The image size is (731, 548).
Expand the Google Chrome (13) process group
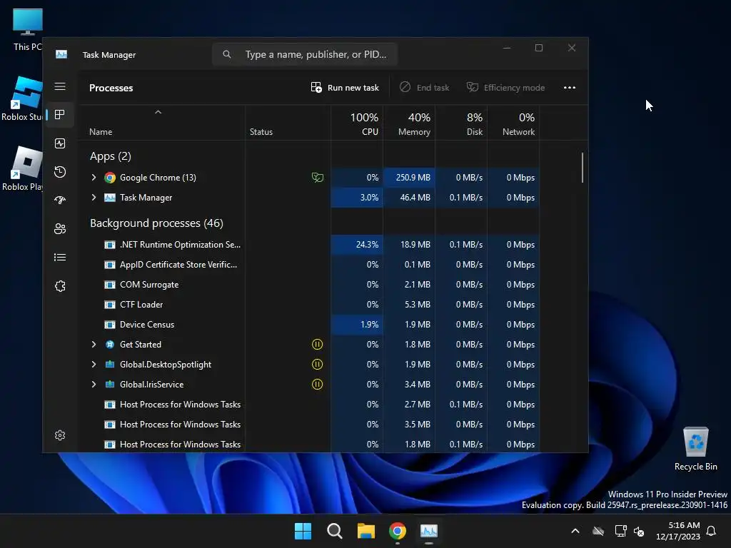pos(94,178)
